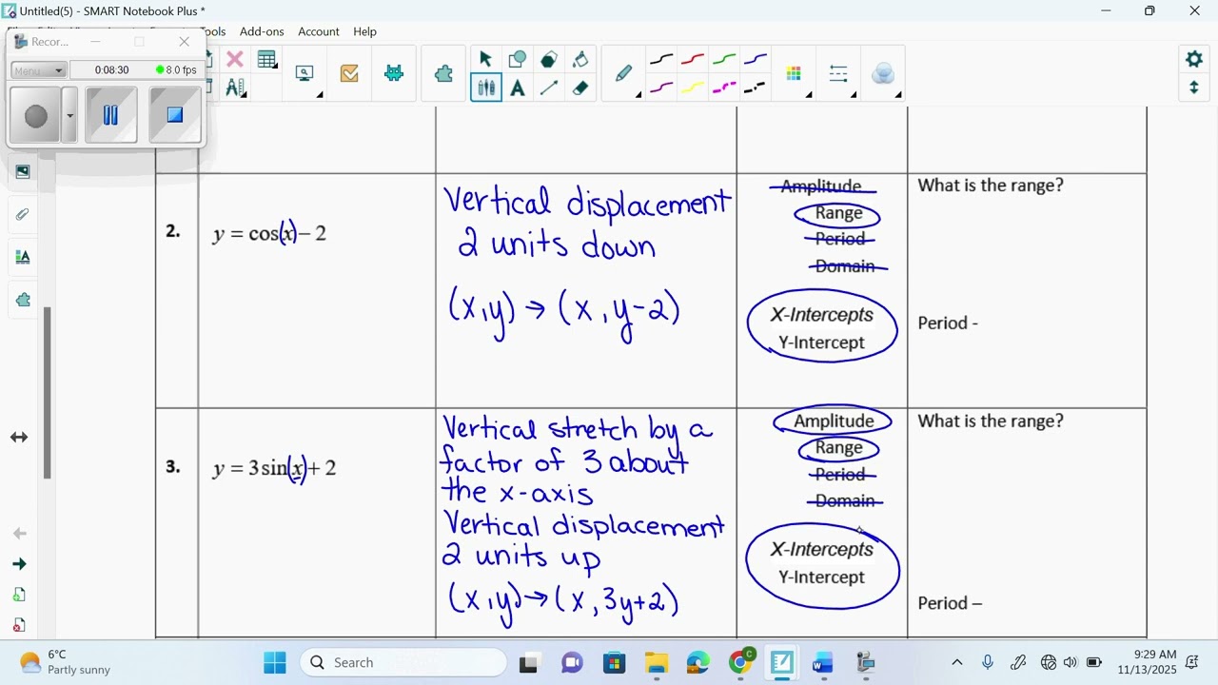Open the Account menu

319,31
